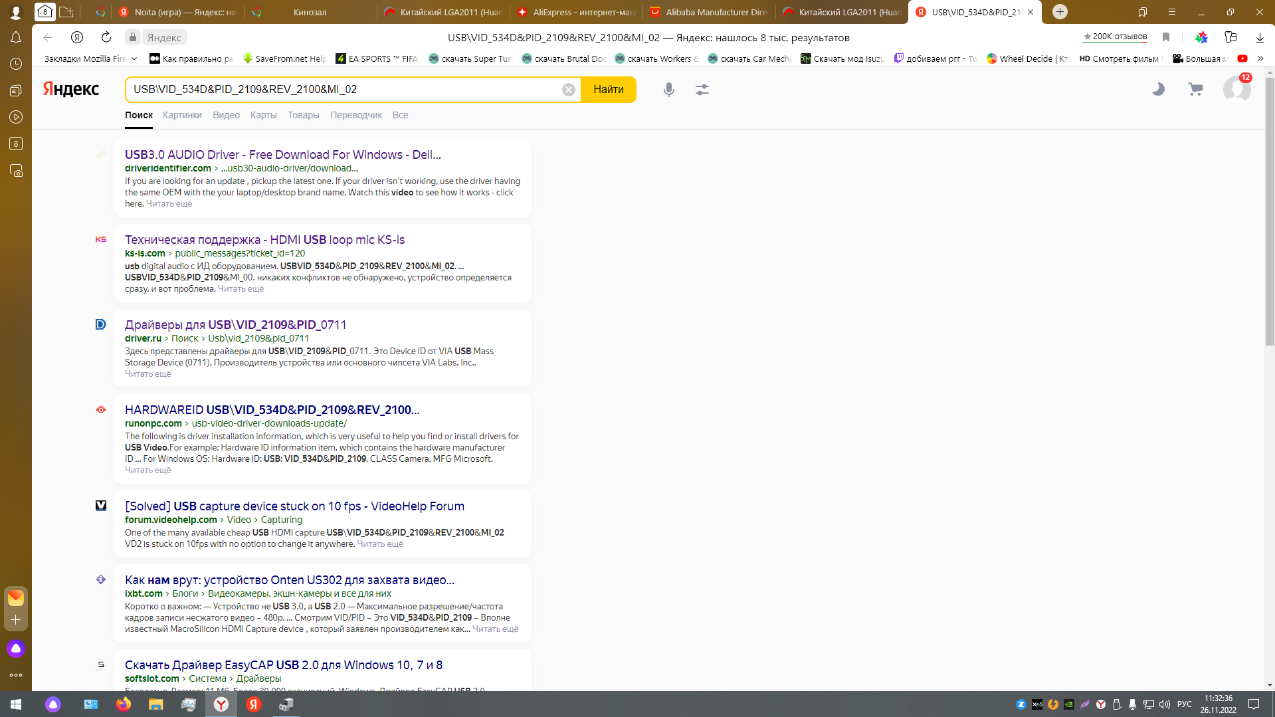Open File Explorer from the taskbar
Viewport: 1275px width, 717px height.
coord(156,704)
